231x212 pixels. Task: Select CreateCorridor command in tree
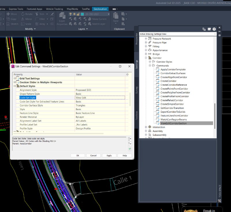168,81
